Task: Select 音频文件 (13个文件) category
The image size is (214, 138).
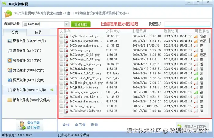Action: click(29, 51)
